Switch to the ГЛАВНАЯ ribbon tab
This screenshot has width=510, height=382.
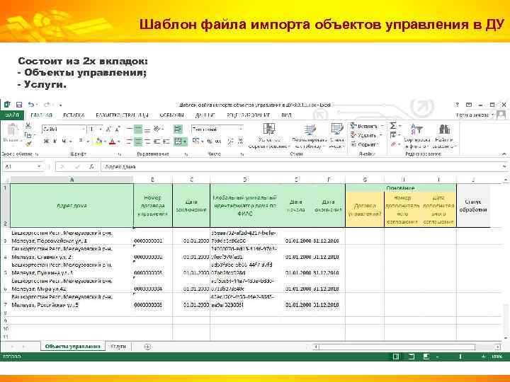coord(41,115)
